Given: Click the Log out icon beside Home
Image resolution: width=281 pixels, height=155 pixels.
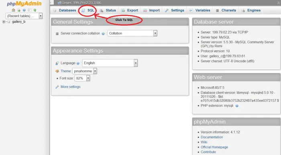Looking at the screenshot, I should 19,10.
